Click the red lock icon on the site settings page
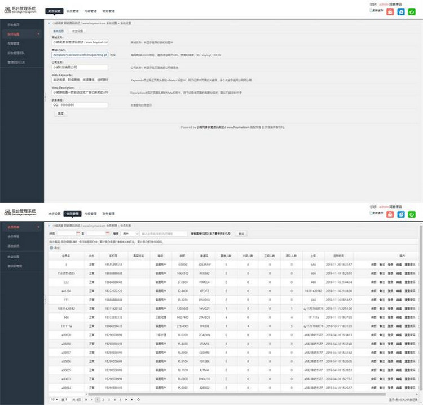Screen dimensions: 423x405 [x=390, y=12]
